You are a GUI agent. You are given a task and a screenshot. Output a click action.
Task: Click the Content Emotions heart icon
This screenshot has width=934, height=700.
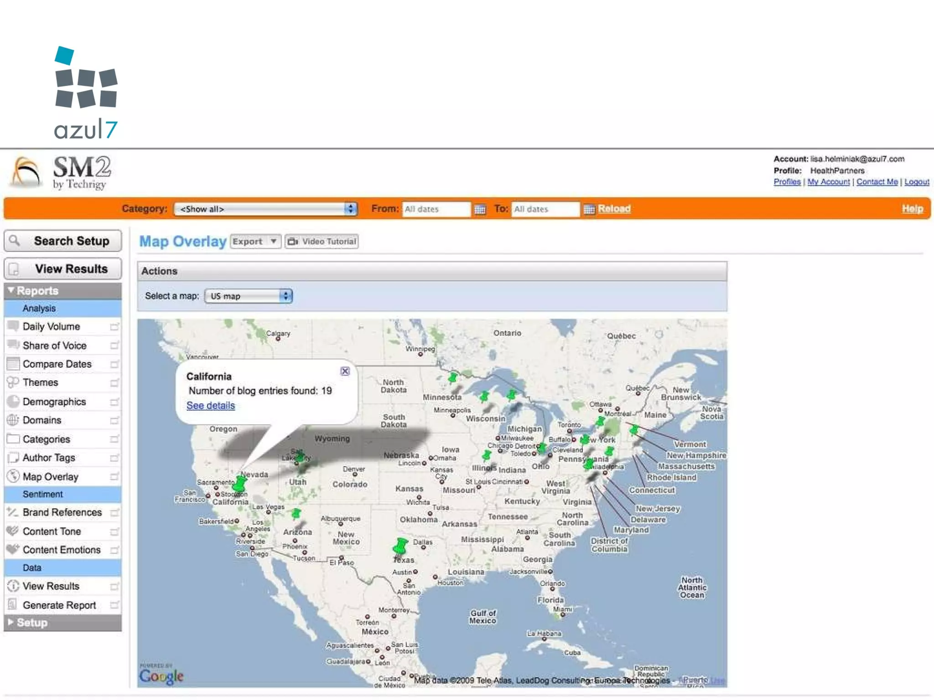coord(13,549)
